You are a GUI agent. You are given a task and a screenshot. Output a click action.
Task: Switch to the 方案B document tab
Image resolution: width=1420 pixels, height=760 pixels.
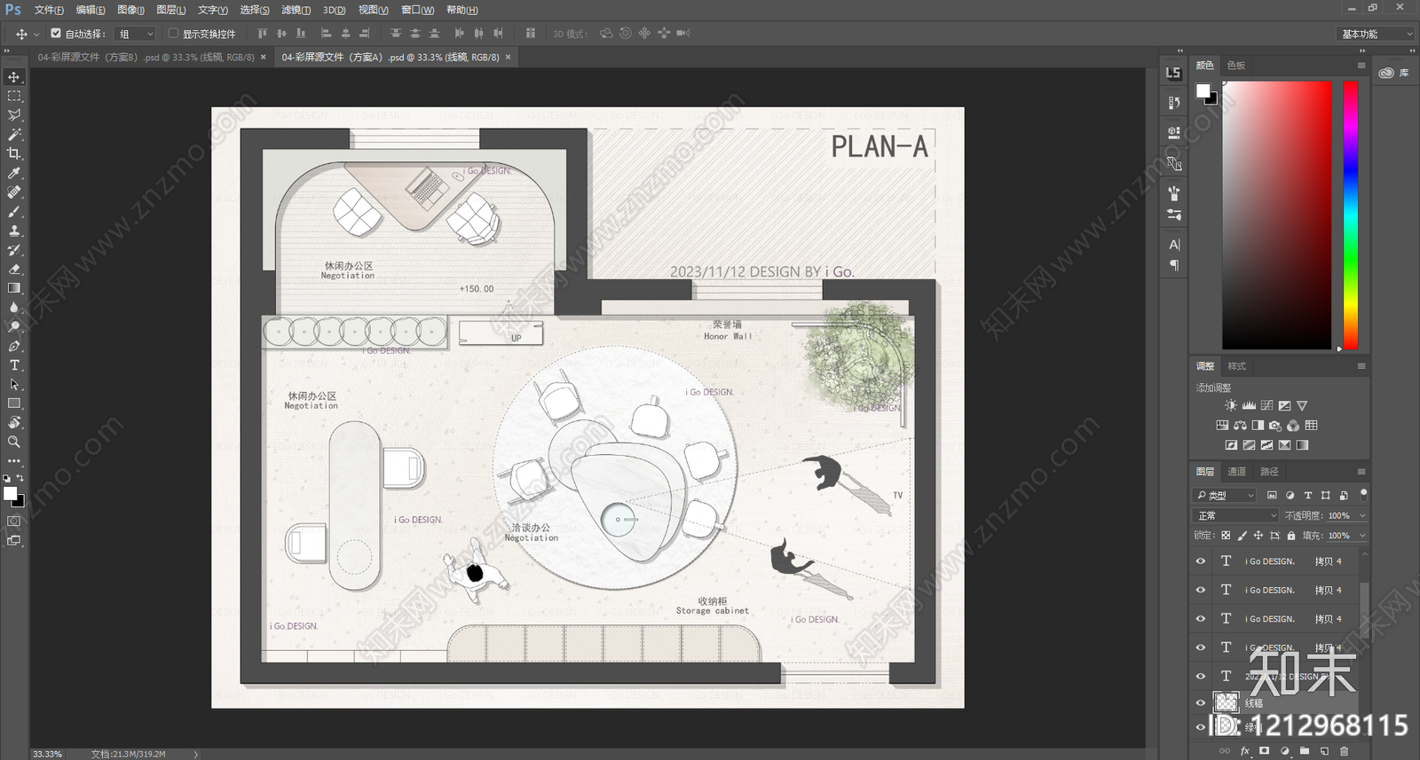146,57
